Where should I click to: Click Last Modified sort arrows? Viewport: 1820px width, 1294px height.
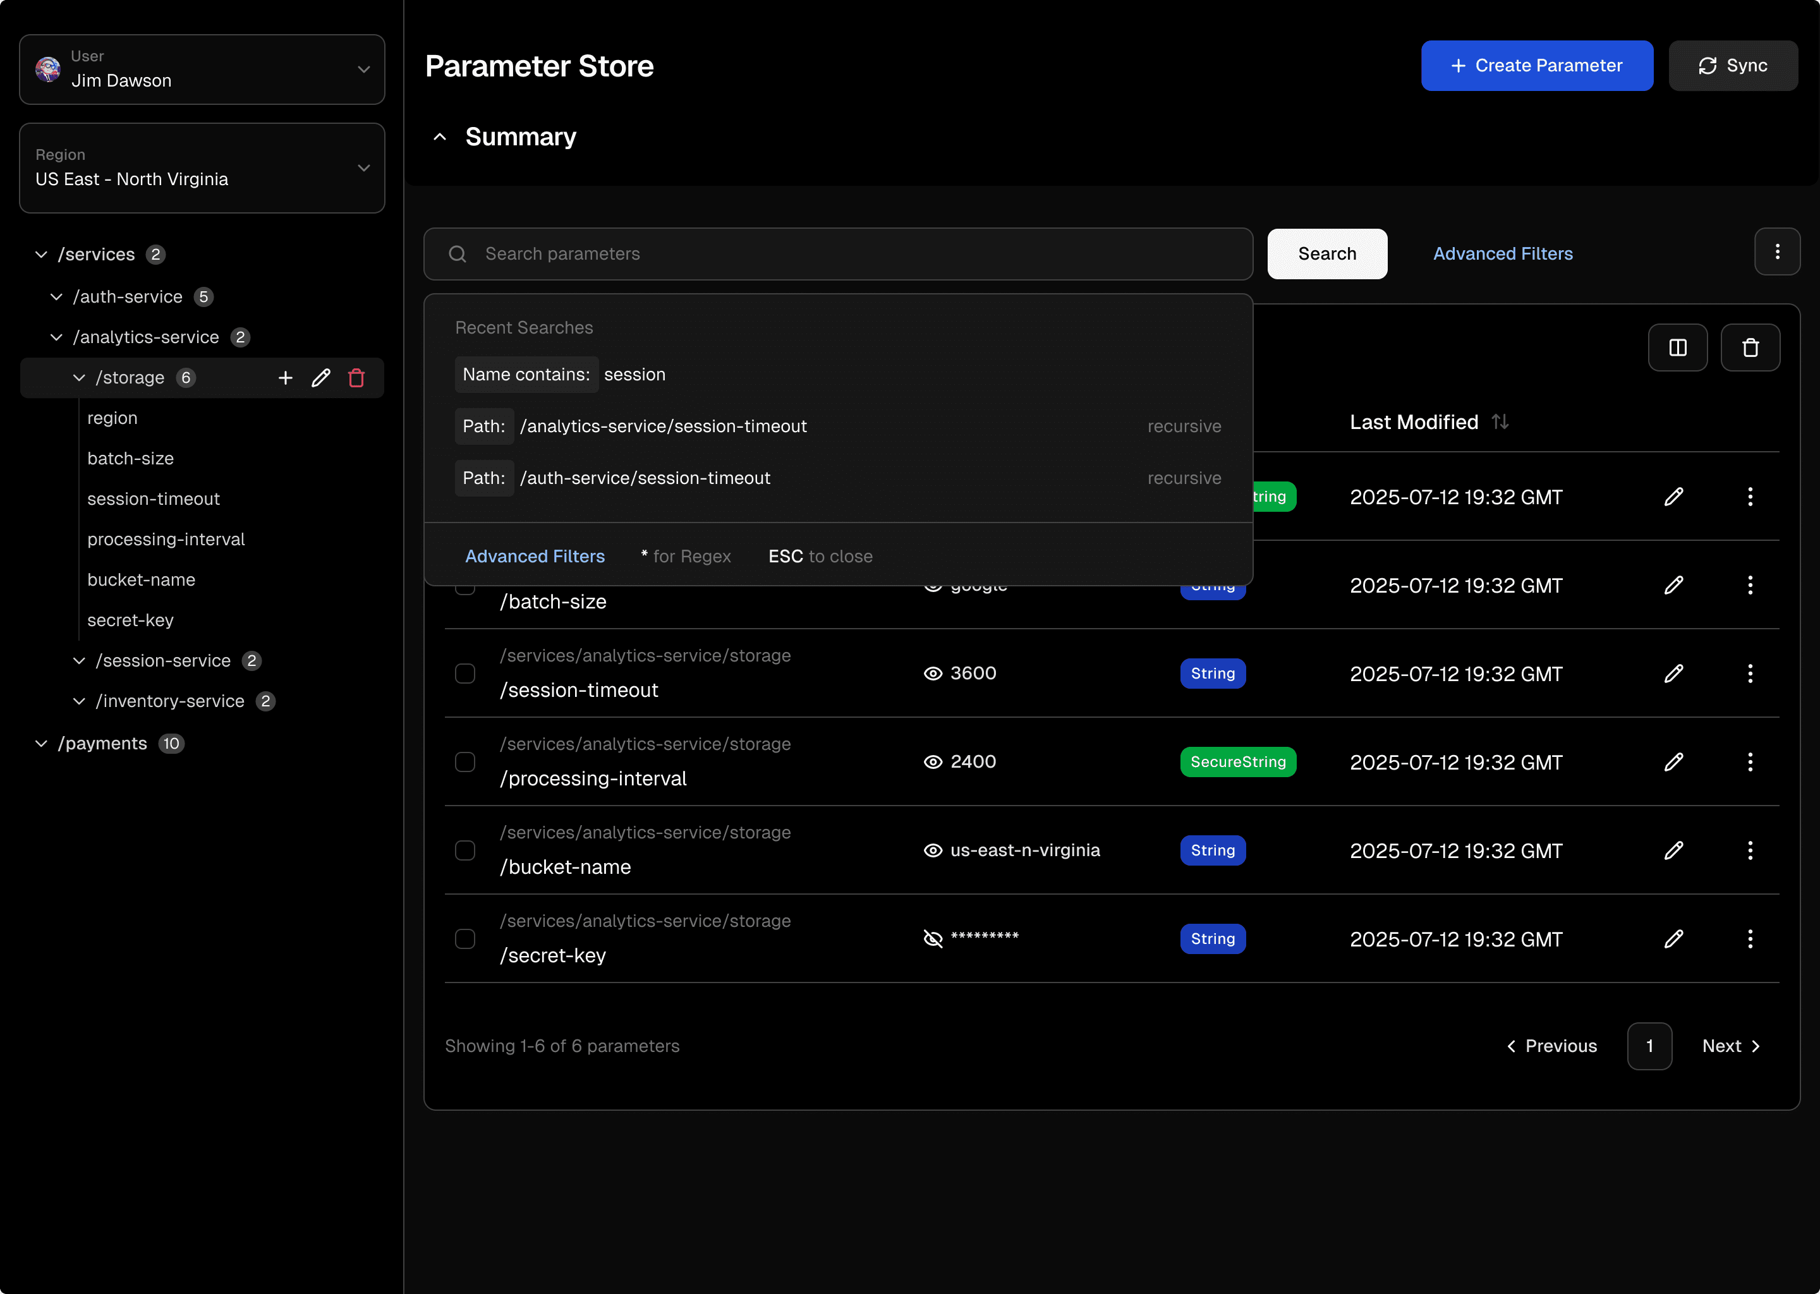tap(1500, 421)
